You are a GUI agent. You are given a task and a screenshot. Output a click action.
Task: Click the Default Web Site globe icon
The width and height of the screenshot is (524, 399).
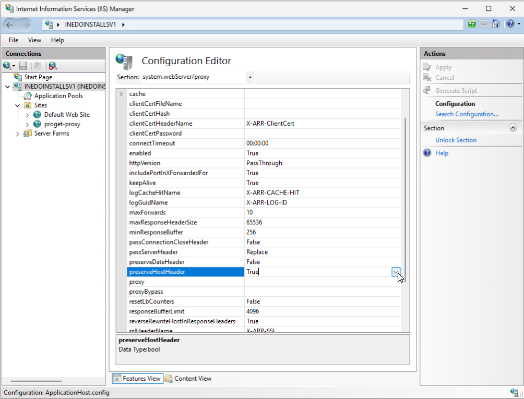pyautogui.click(x=37, y=115)
